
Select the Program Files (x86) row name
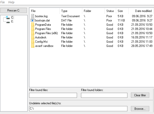46,33
